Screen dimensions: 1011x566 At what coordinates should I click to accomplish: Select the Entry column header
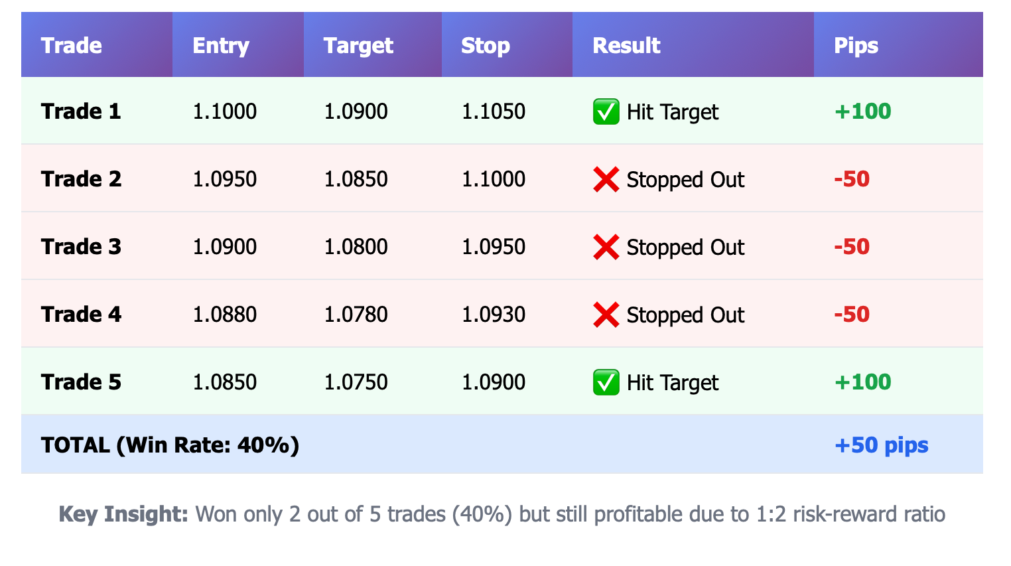pyautogui.click(x=221, y=45)
